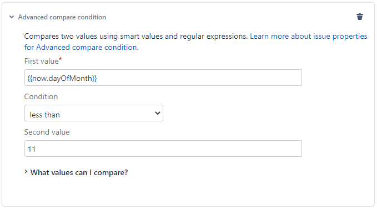
Task: Click the First value label
Action: (x=41, y=61)
